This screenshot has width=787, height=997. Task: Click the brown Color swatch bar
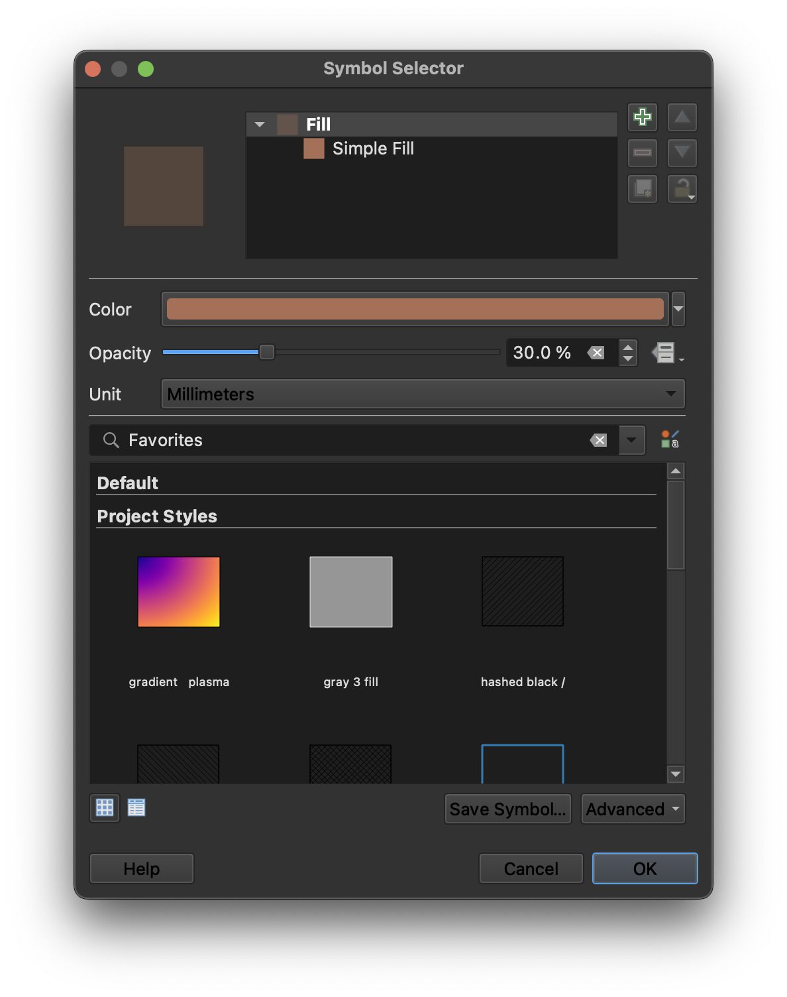point(415,309)
